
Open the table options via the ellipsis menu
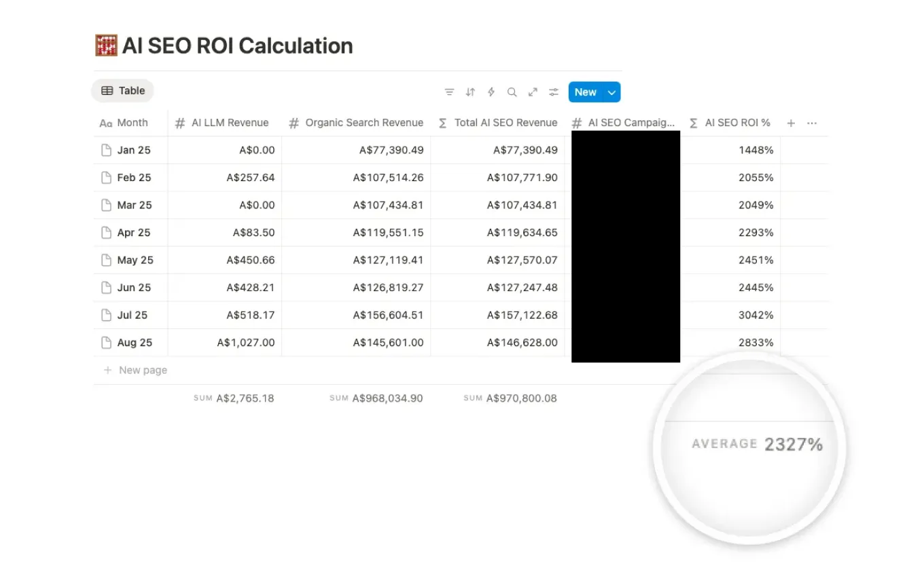(812, 123)
